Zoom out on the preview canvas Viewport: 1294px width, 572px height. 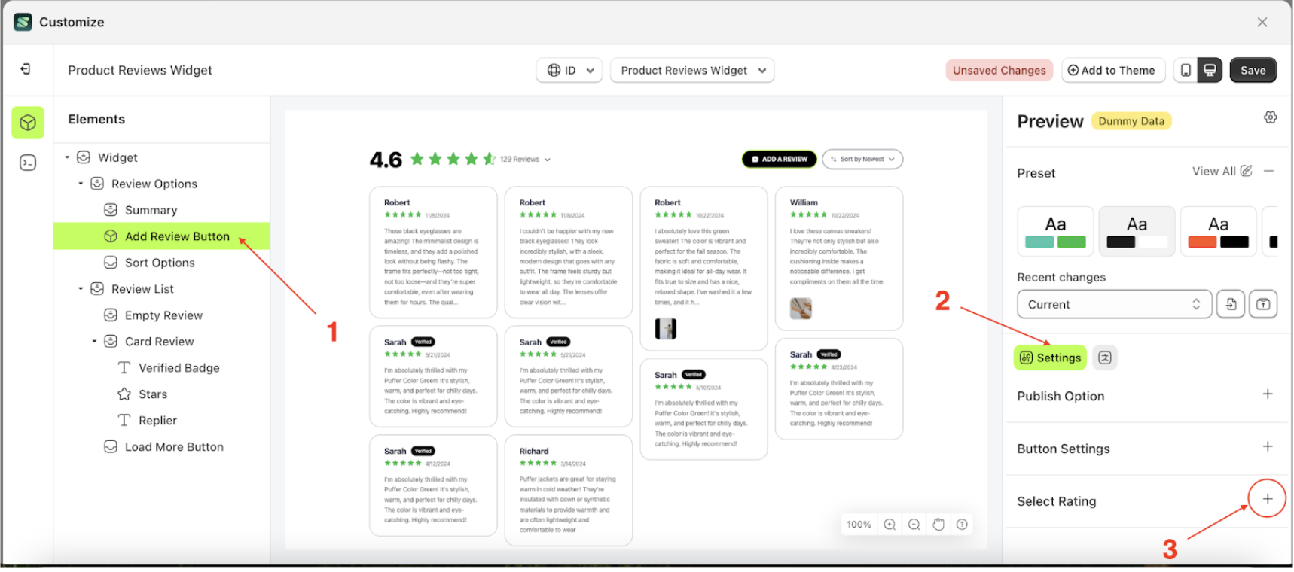[x=914, y=525]
